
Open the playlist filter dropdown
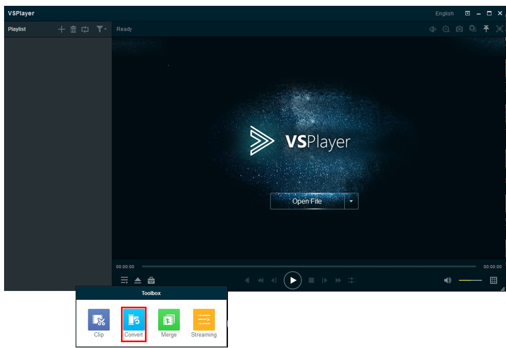[101, 29]
